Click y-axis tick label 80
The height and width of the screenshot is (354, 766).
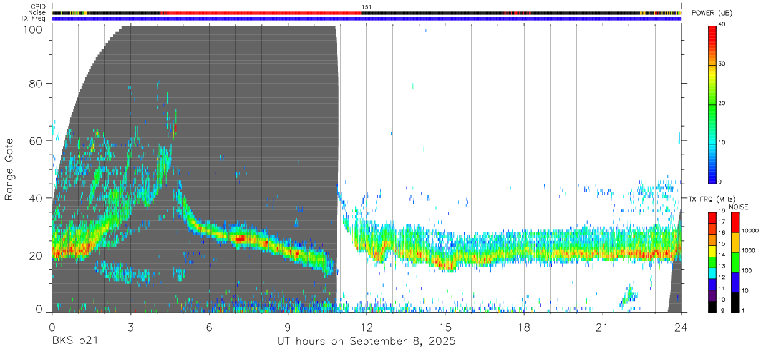[x=36, y=84]
